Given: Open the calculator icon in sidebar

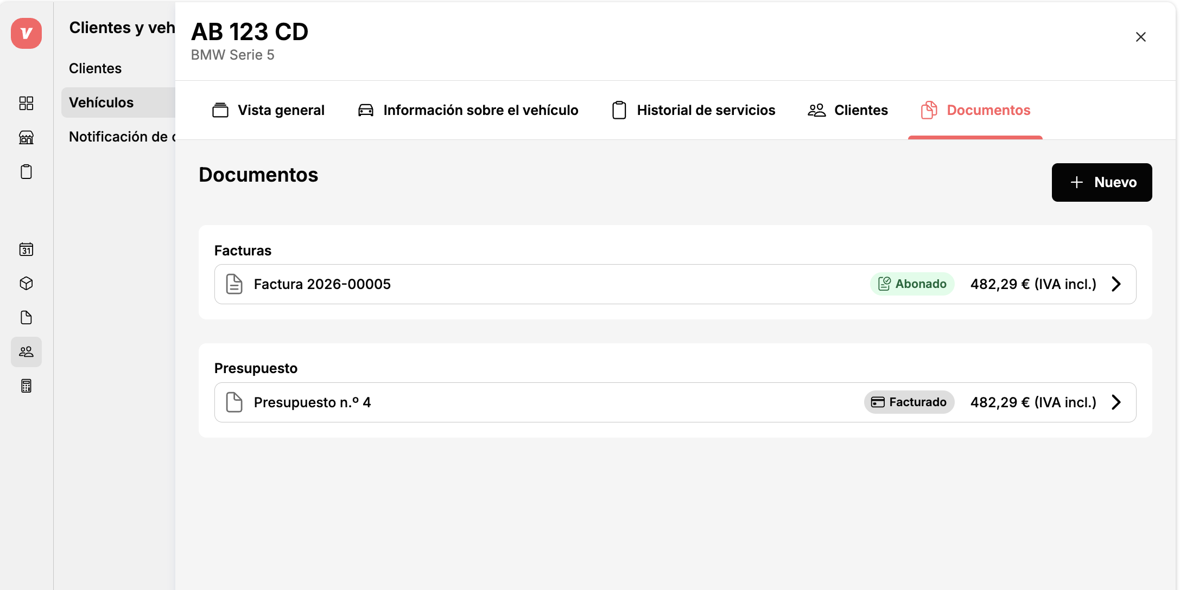Looking at the screenshot, I should pyautogui.click(x=26, y=386).
